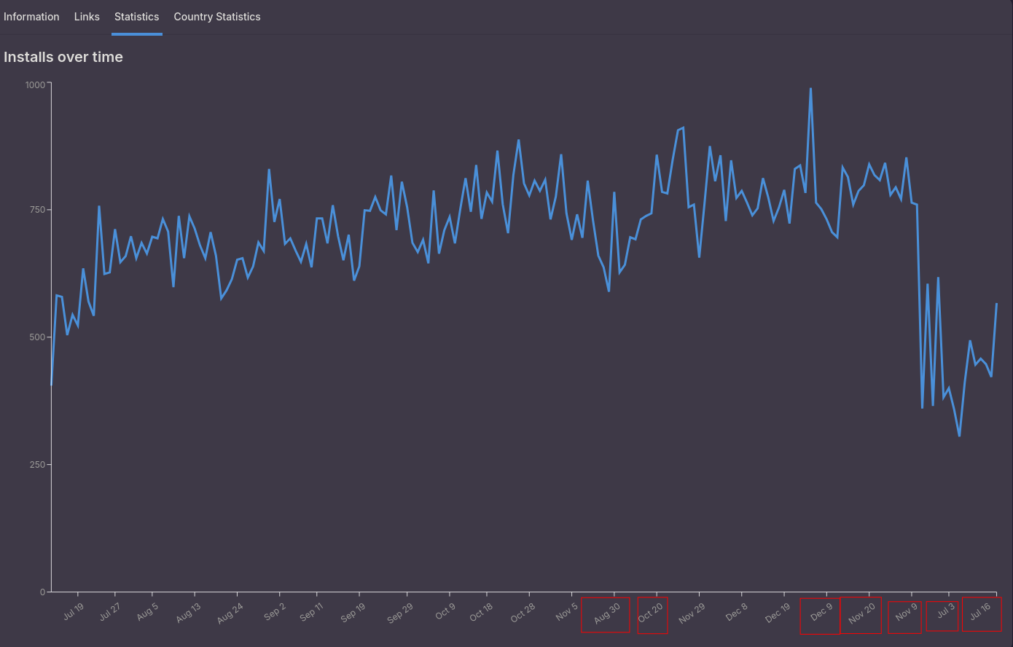Click the 500 y-axis label
The image size is (1013, 647).
click(36, 337)
